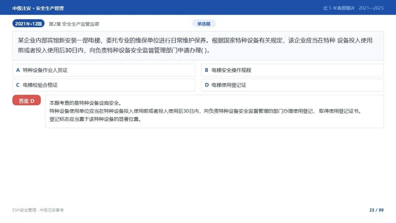Click the line 登记标志应当置于该特种设备的显著位置
This screenshot has width=396, height=223.
point(96,119)
